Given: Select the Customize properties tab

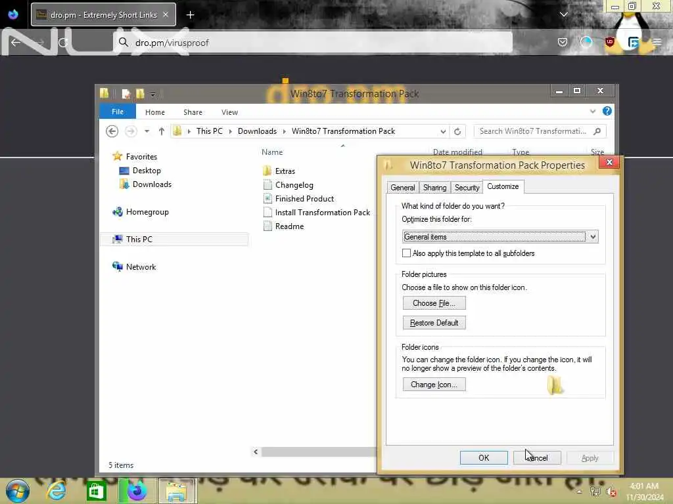Looking at the screenshot, I should (503, 186).
